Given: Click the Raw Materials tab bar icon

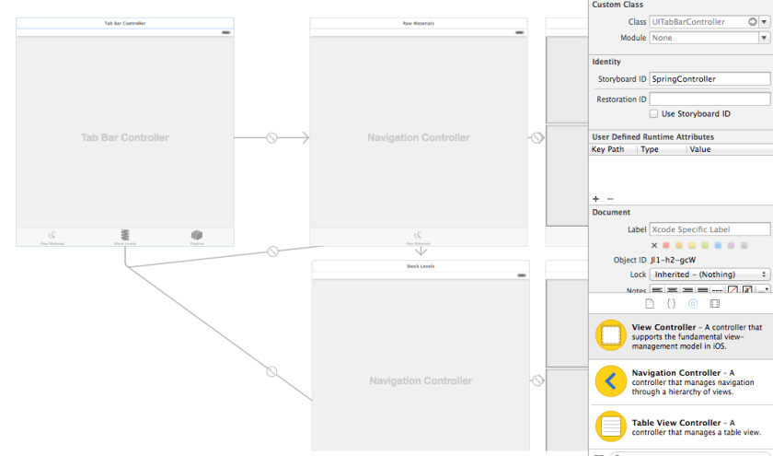Looking at the screenshot, I should point(52,237).
